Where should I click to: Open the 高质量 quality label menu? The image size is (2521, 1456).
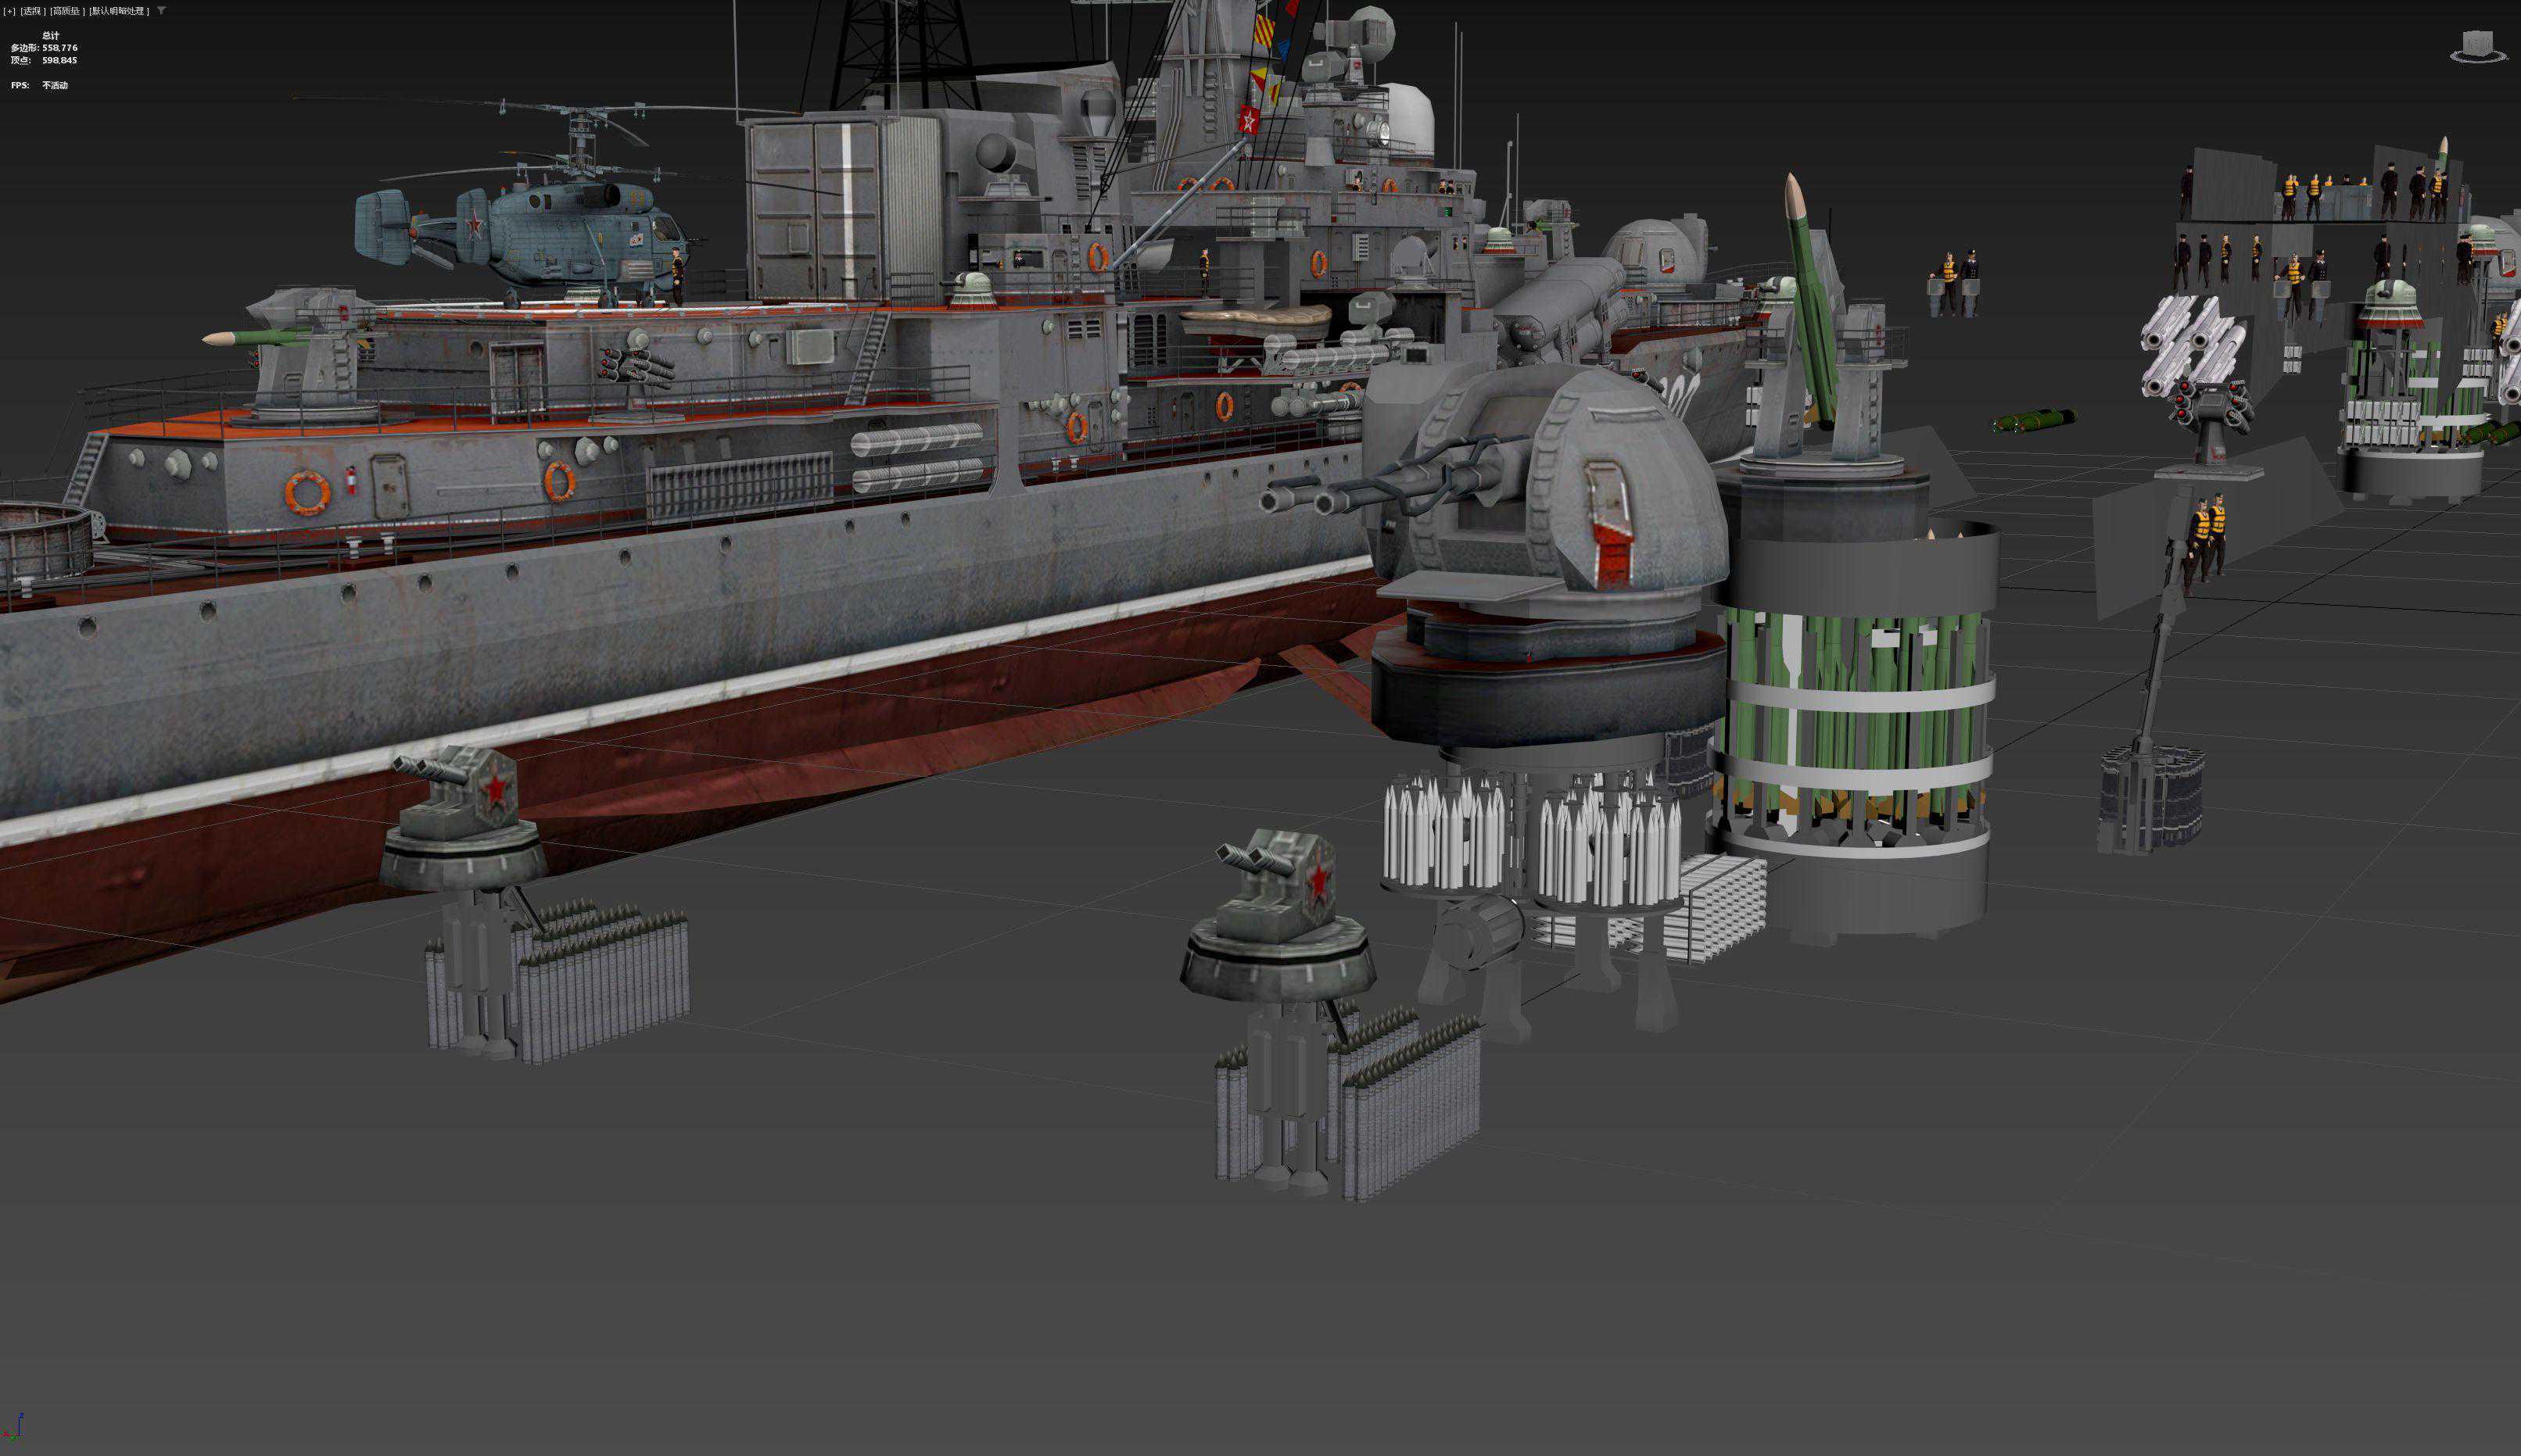68,11
